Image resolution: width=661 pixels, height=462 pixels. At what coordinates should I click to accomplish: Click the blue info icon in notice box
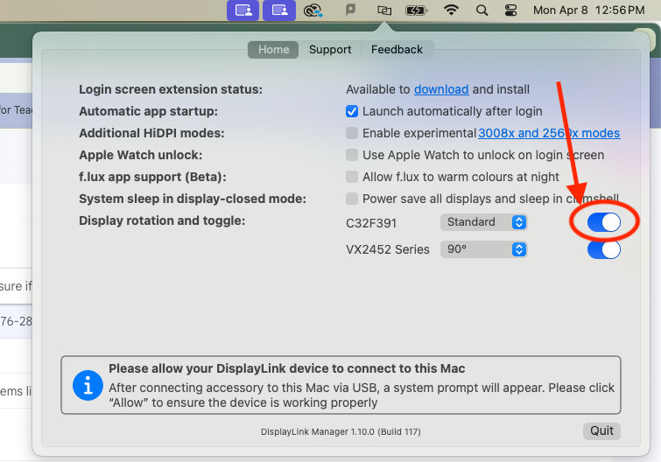[x=88, y=385]
